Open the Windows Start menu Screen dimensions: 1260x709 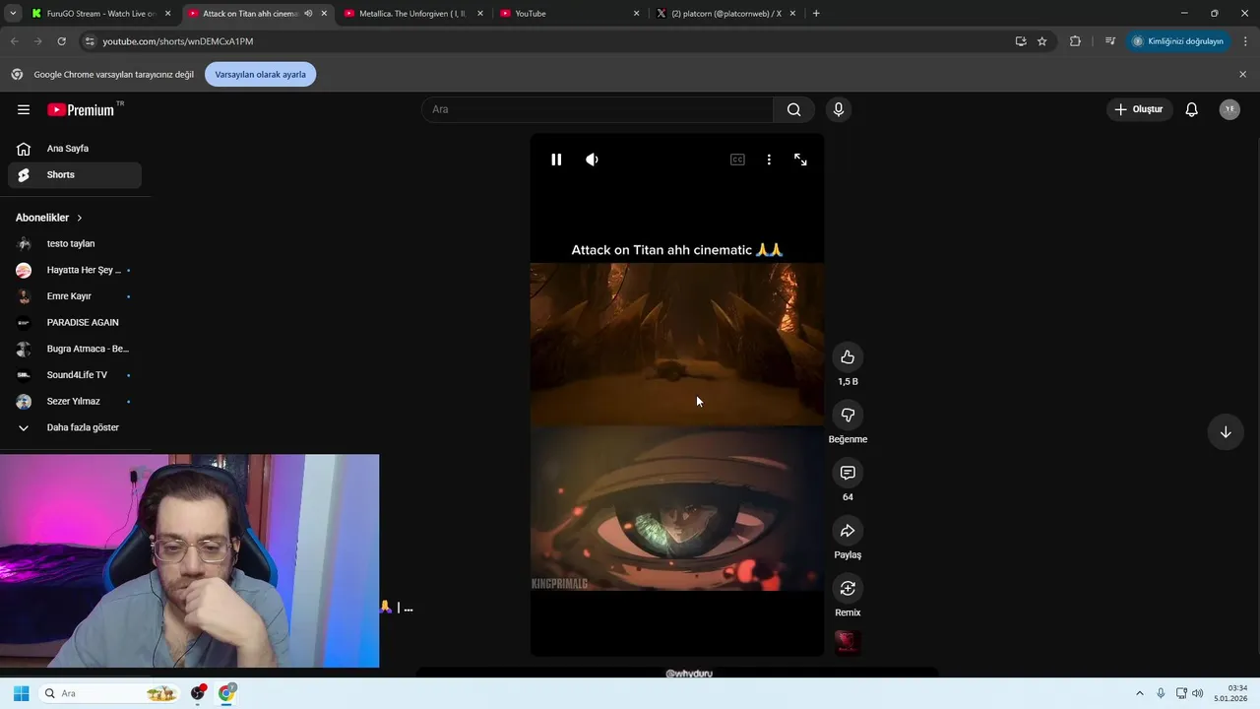(x=21, y=693)
